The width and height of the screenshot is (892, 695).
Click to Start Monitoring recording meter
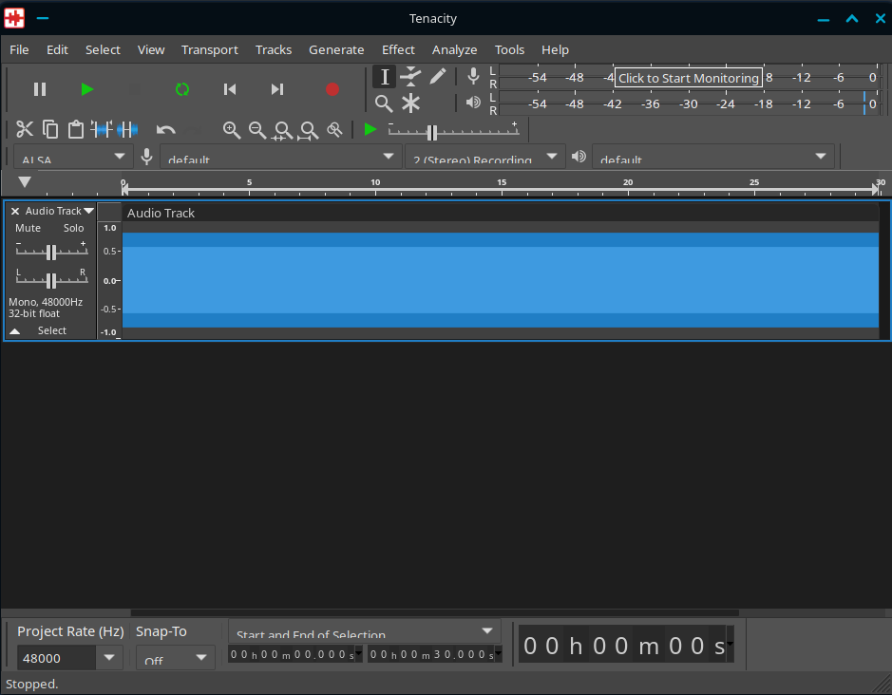tap(688, 78)
